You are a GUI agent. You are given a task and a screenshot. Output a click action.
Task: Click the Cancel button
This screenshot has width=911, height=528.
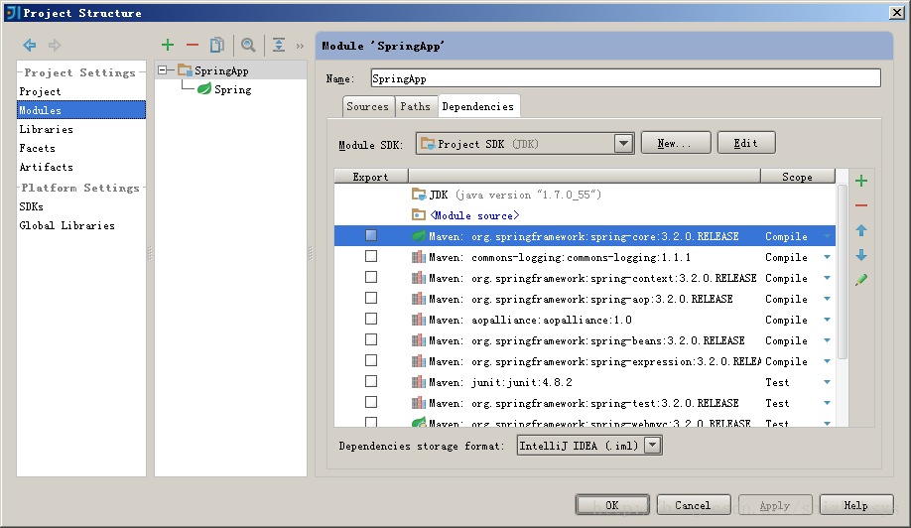pos(693,505)
